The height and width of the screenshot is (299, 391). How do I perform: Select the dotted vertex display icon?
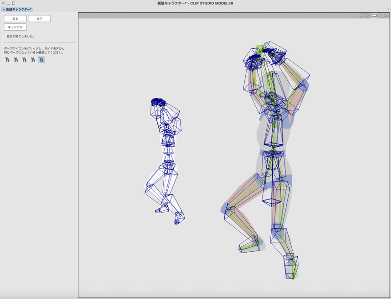pos(361,15)
